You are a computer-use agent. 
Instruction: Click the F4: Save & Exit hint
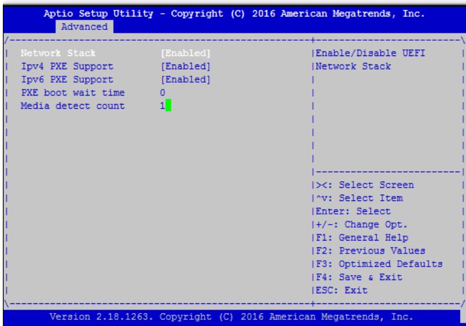(359, 277)
